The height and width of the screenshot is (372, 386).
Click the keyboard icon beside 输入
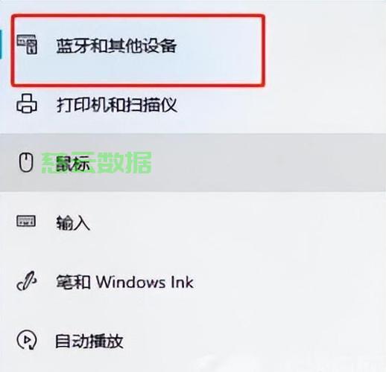[26, 221]
